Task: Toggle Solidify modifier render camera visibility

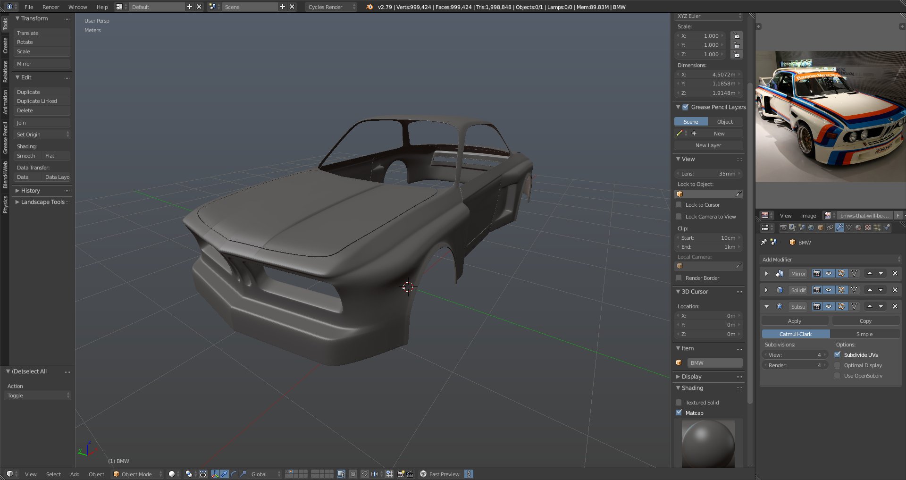Action: point(816,290)
